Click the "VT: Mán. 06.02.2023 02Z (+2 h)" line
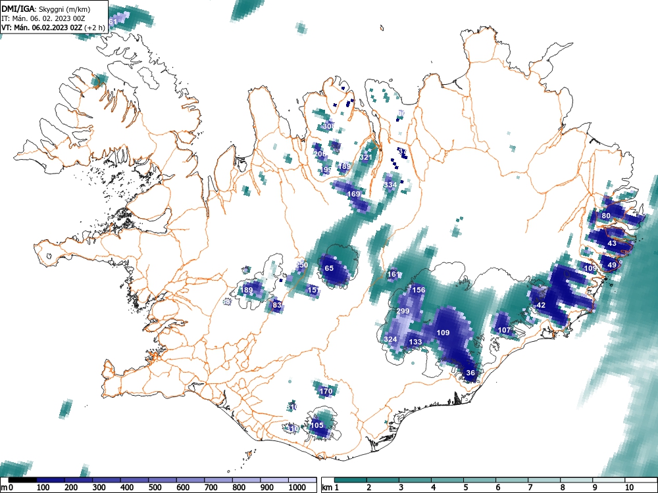Image resolution: width=658 pixels, height=493 pixels. [x=53, y=28]
